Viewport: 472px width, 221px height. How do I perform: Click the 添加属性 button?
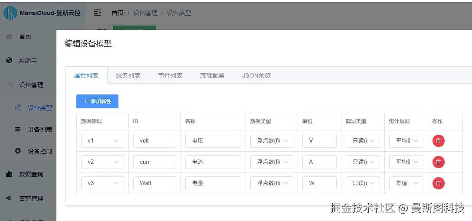click(97, 101)
